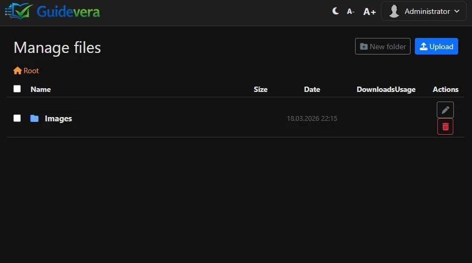
Task: Sort by Date column header
Action: (312, 89)
